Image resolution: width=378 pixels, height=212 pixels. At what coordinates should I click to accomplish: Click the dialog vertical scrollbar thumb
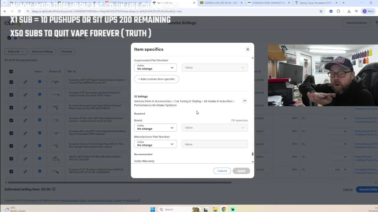coord(252,154)
